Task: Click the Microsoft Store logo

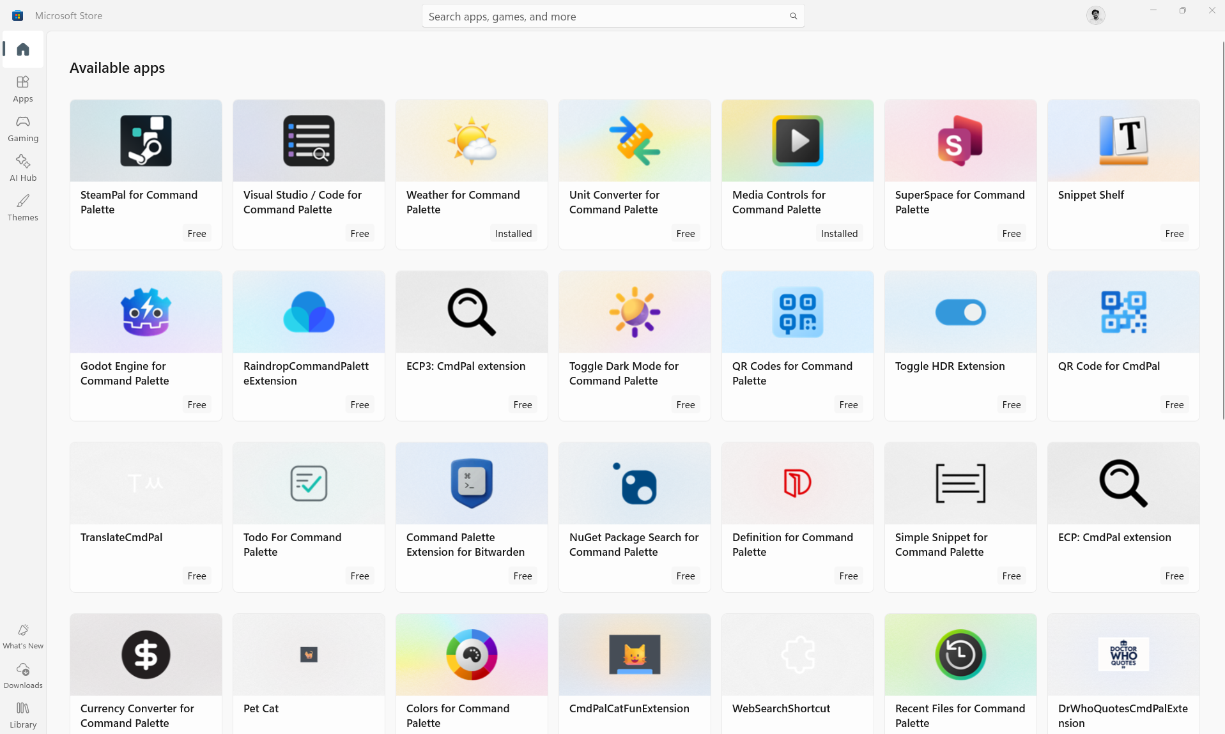Action: (17, 15)
